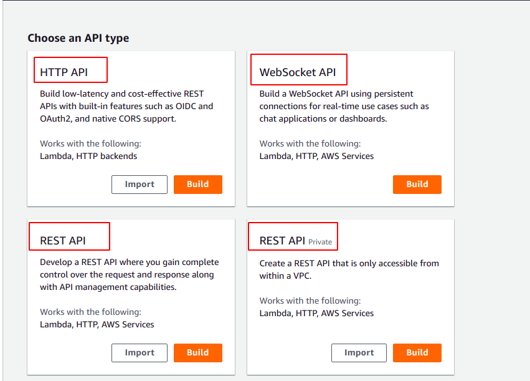Click the REST API description about API management
The width and height of the screenshot is (530, 381).
point(129,274)
